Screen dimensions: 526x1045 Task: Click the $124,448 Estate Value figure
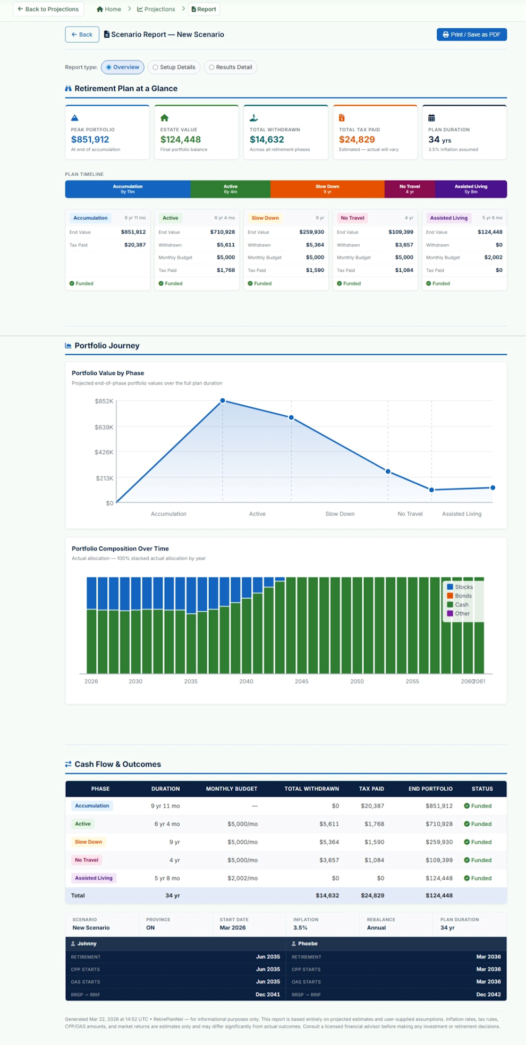click(181, 140)
